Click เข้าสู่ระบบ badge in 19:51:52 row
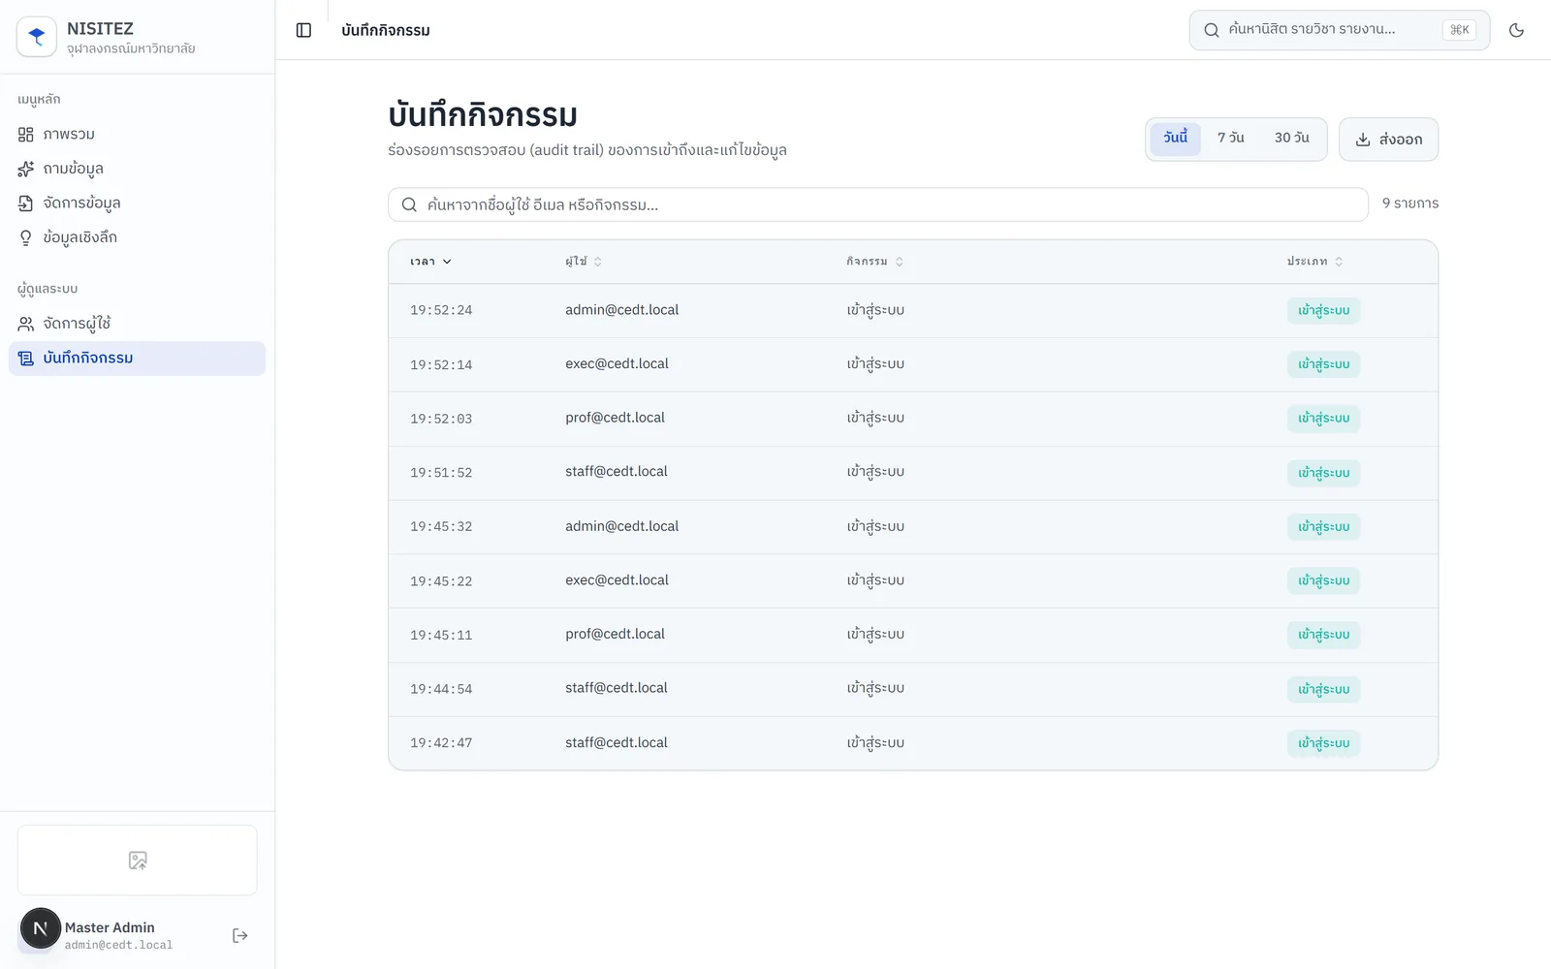This screenshot has height=969, width=1551. 1323,473
